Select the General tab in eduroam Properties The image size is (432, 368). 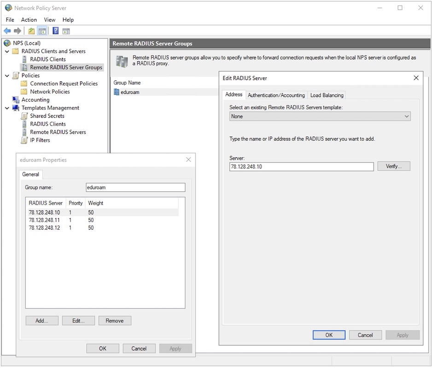pyautogui.click(x=30, y=174)
